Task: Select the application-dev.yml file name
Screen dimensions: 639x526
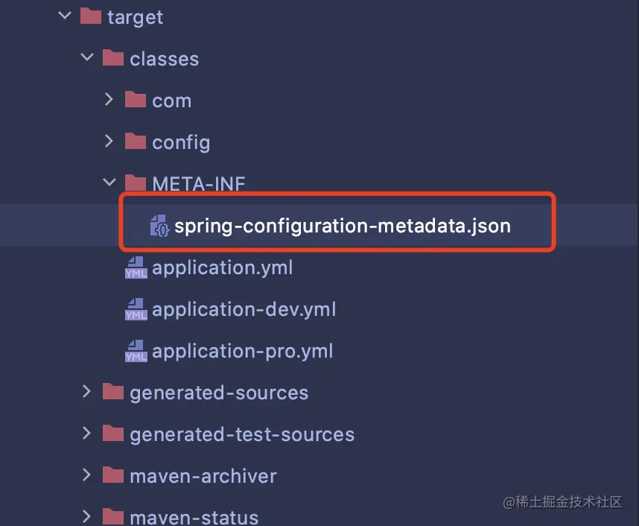Action: [x=244, y=310]
